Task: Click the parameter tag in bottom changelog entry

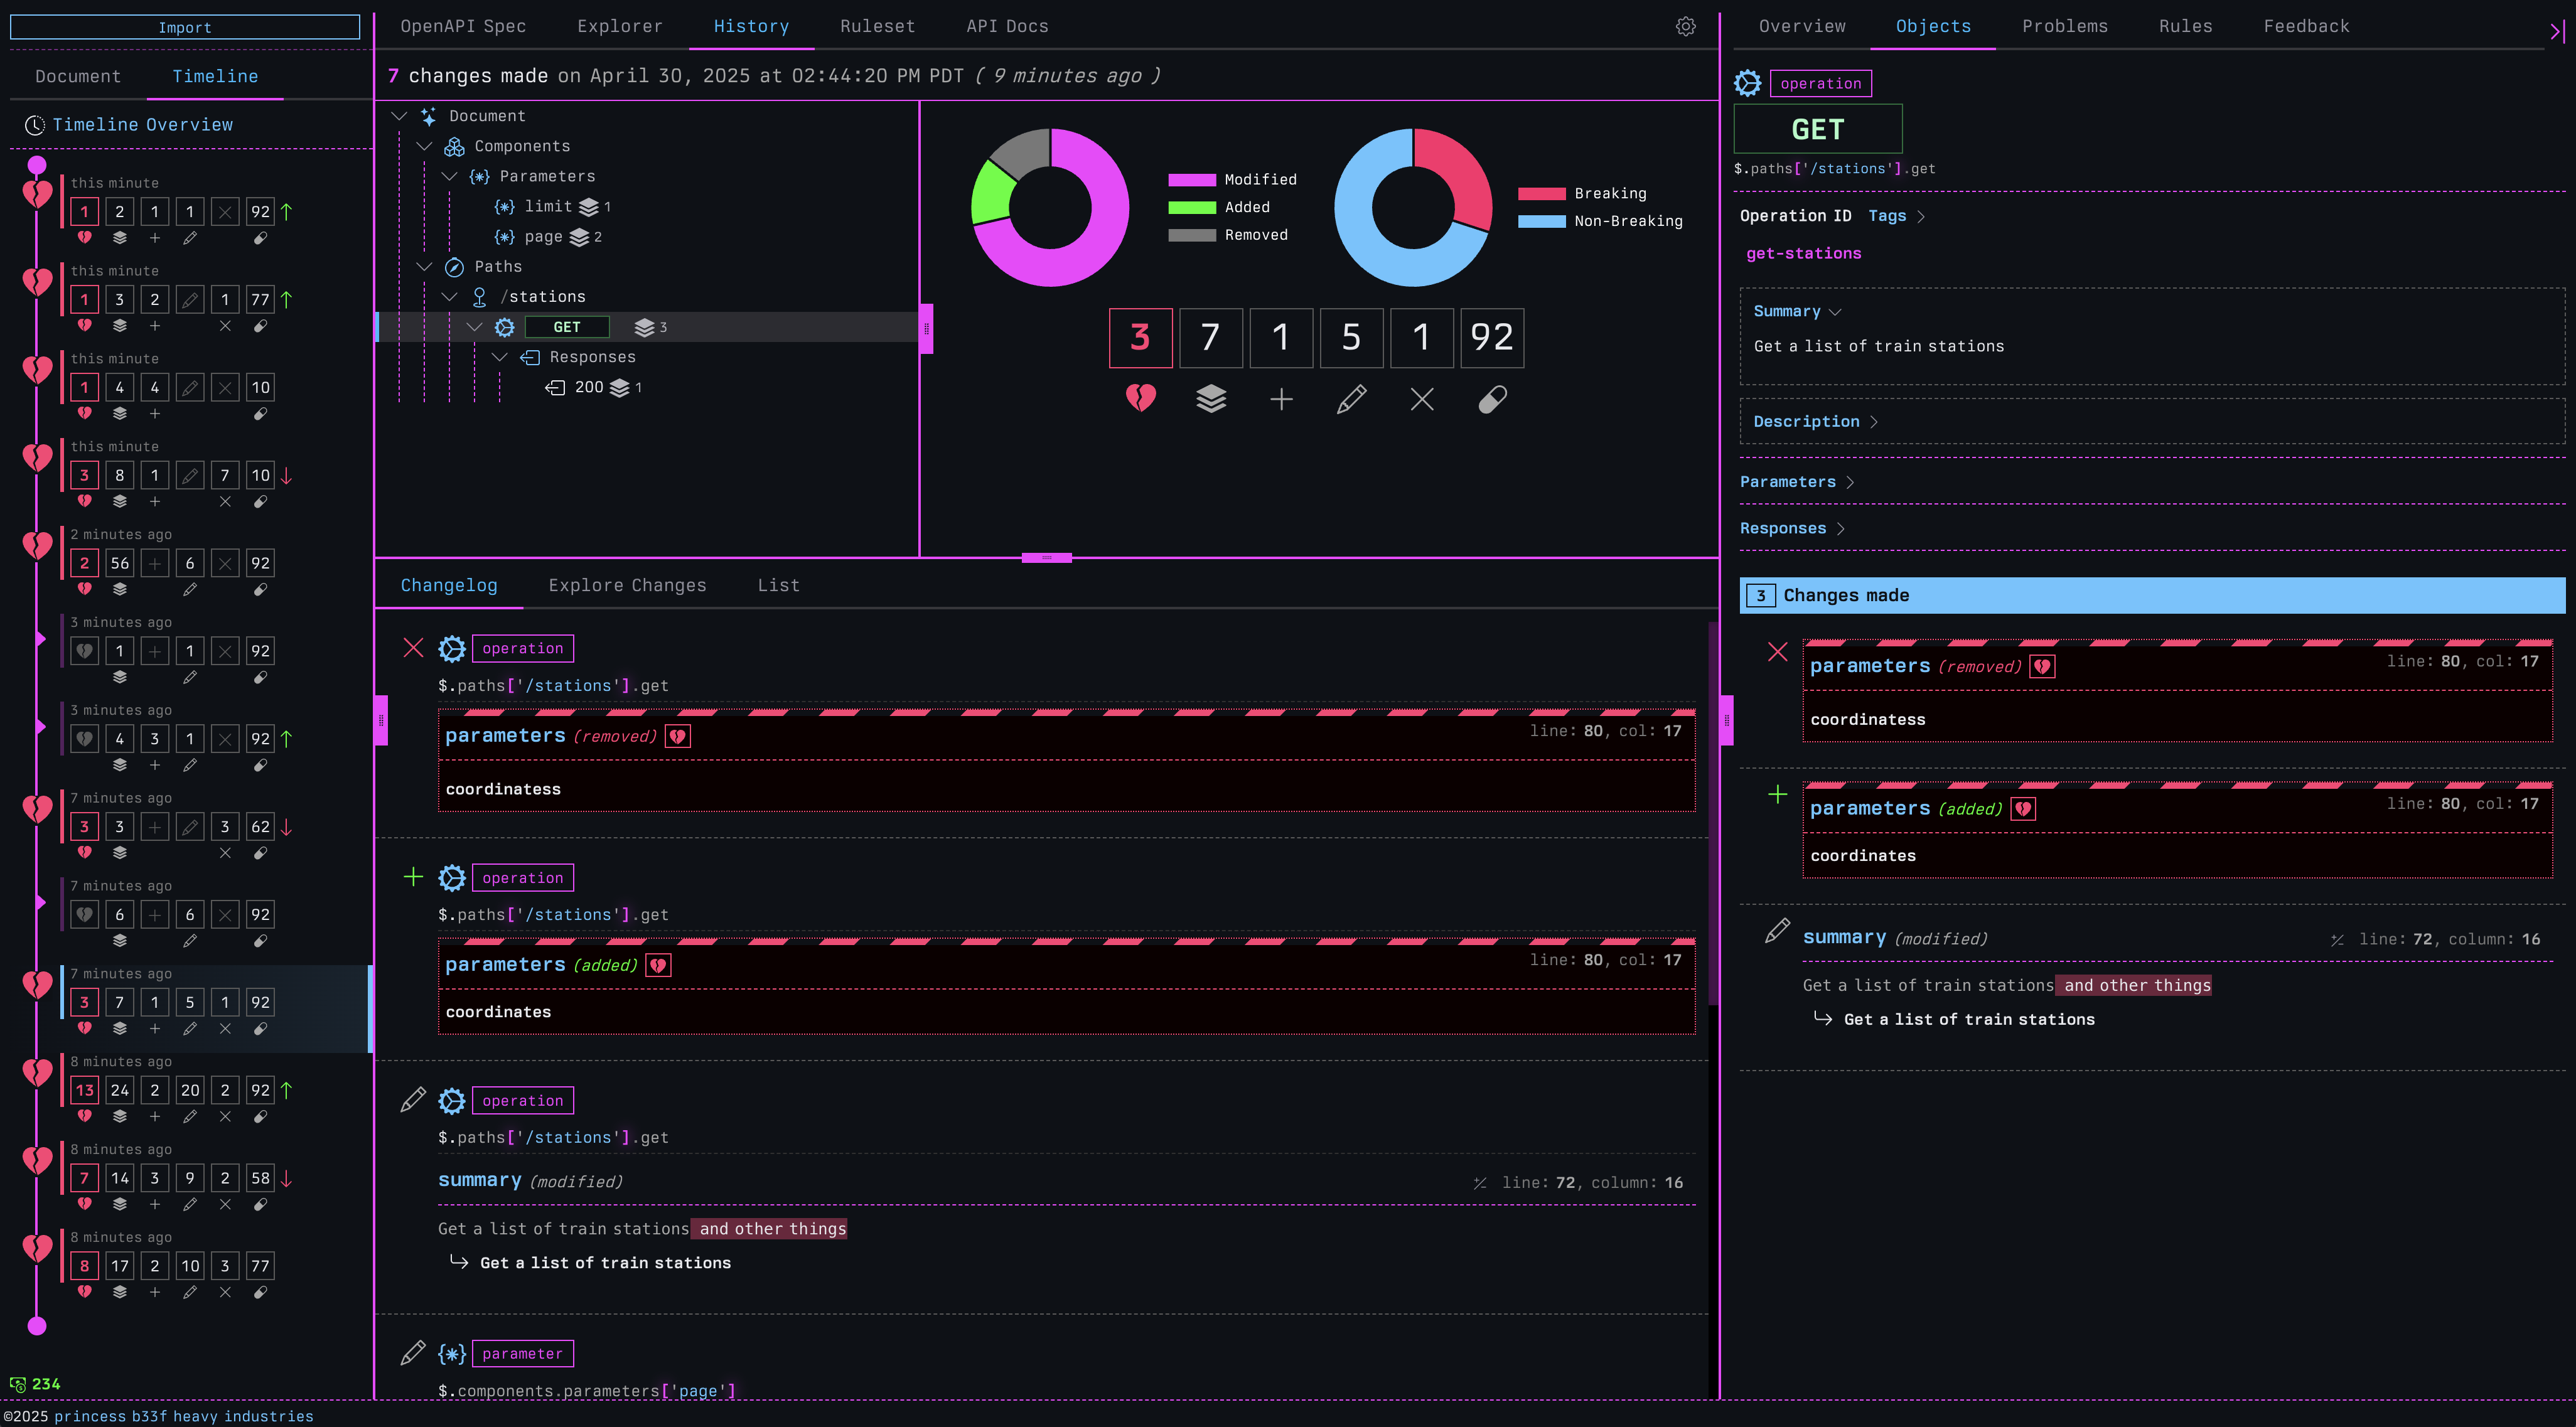Action: pyautogui.click(x=522, y=1354)
